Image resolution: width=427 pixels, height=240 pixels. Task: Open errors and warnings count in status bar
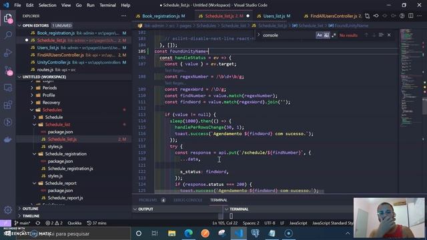[x=54, y=223]
